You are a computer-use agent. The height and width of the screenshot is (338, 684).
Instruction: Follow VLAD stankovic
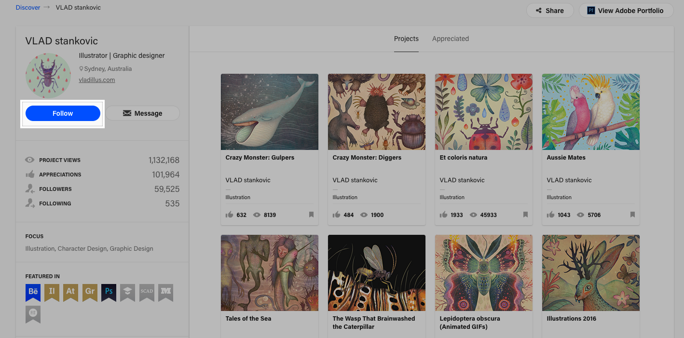(63, 113)
